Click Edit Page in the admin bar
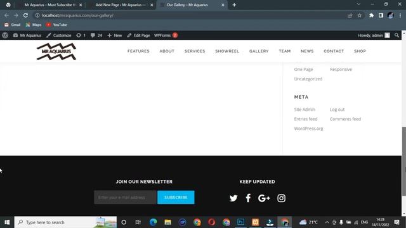Screen dimensions: 406x228 (x=138, y=35)
